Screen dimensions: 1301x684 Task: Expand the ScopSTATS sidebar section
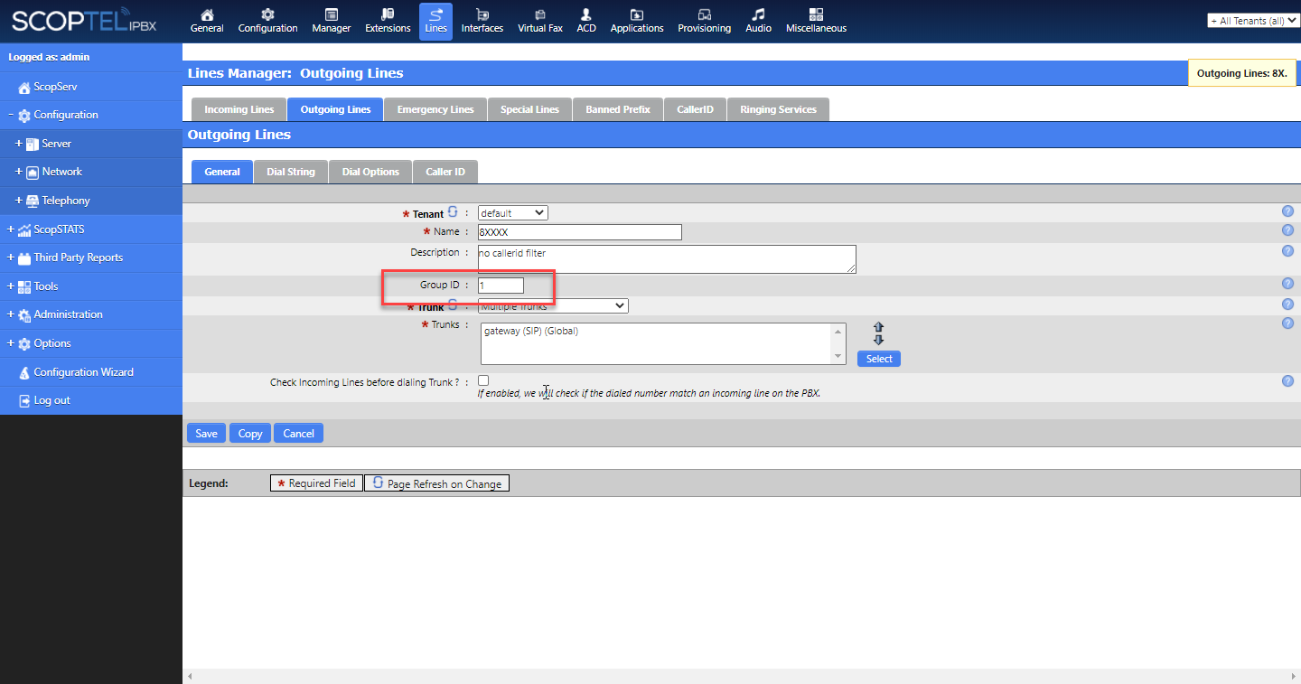pyautogui.click(x=11, y=230)
